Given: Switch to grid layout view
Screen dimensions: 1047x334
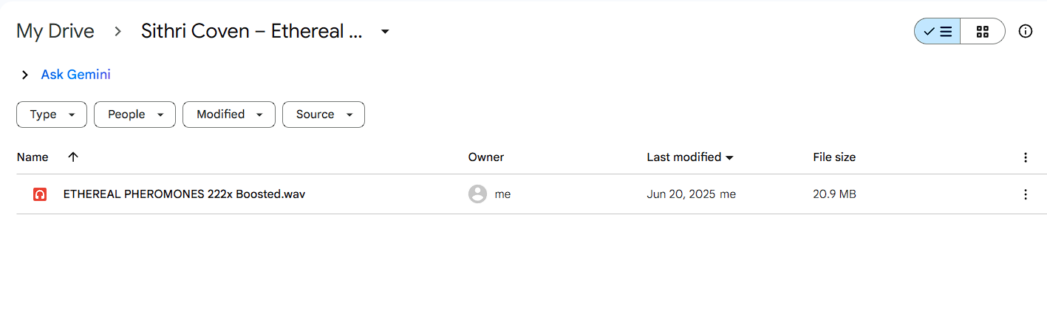Looking at the screenshot, I should [983, 32].
